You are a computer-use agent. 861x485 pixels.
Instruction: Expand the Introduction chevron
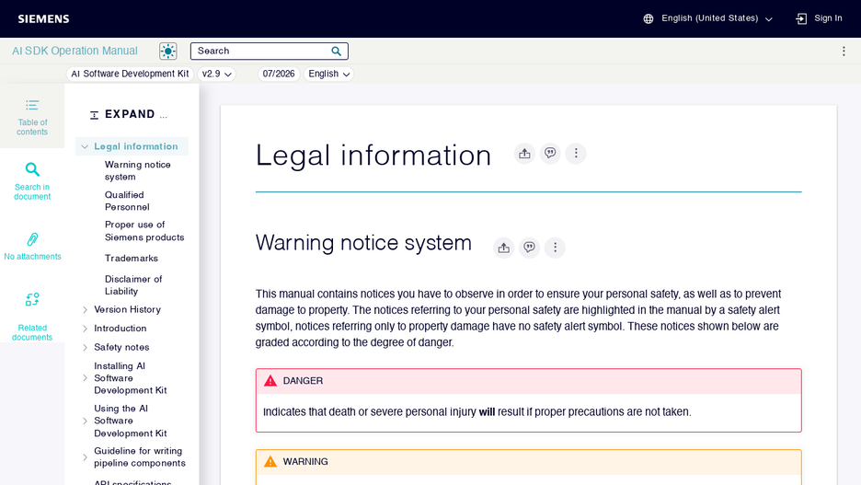85,329
